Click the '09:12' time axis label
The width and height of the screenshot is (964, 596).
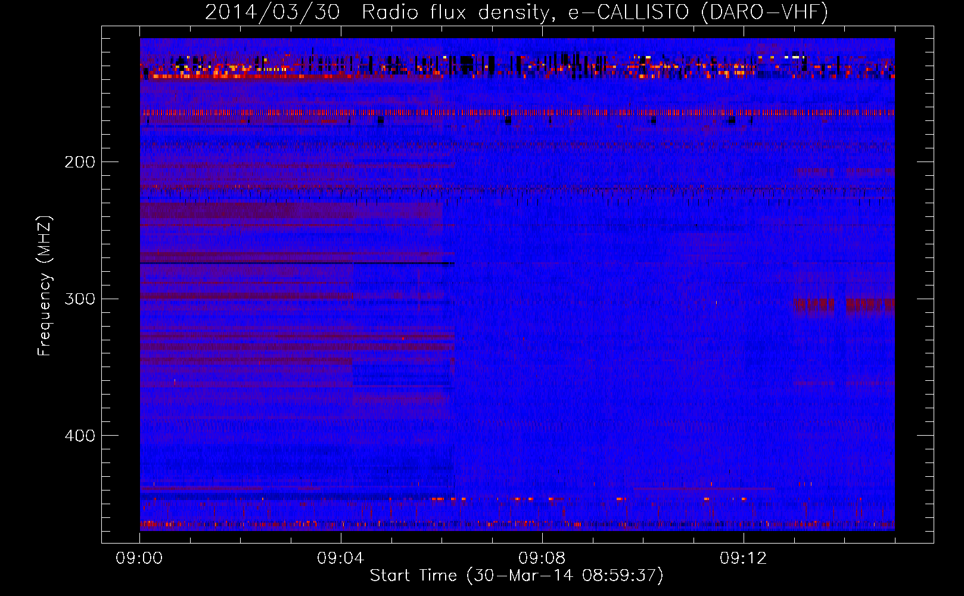pos(744,558)
